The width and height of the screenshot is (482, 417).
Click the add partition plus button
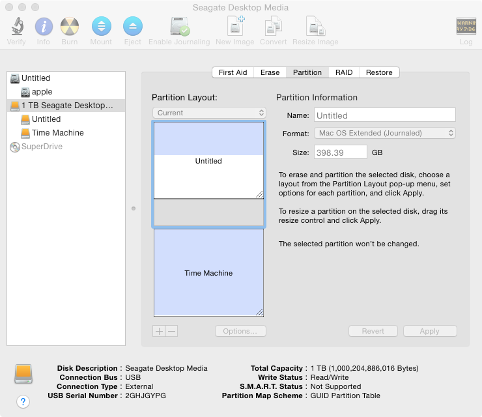pyautogui.click(x=159, y=331)
